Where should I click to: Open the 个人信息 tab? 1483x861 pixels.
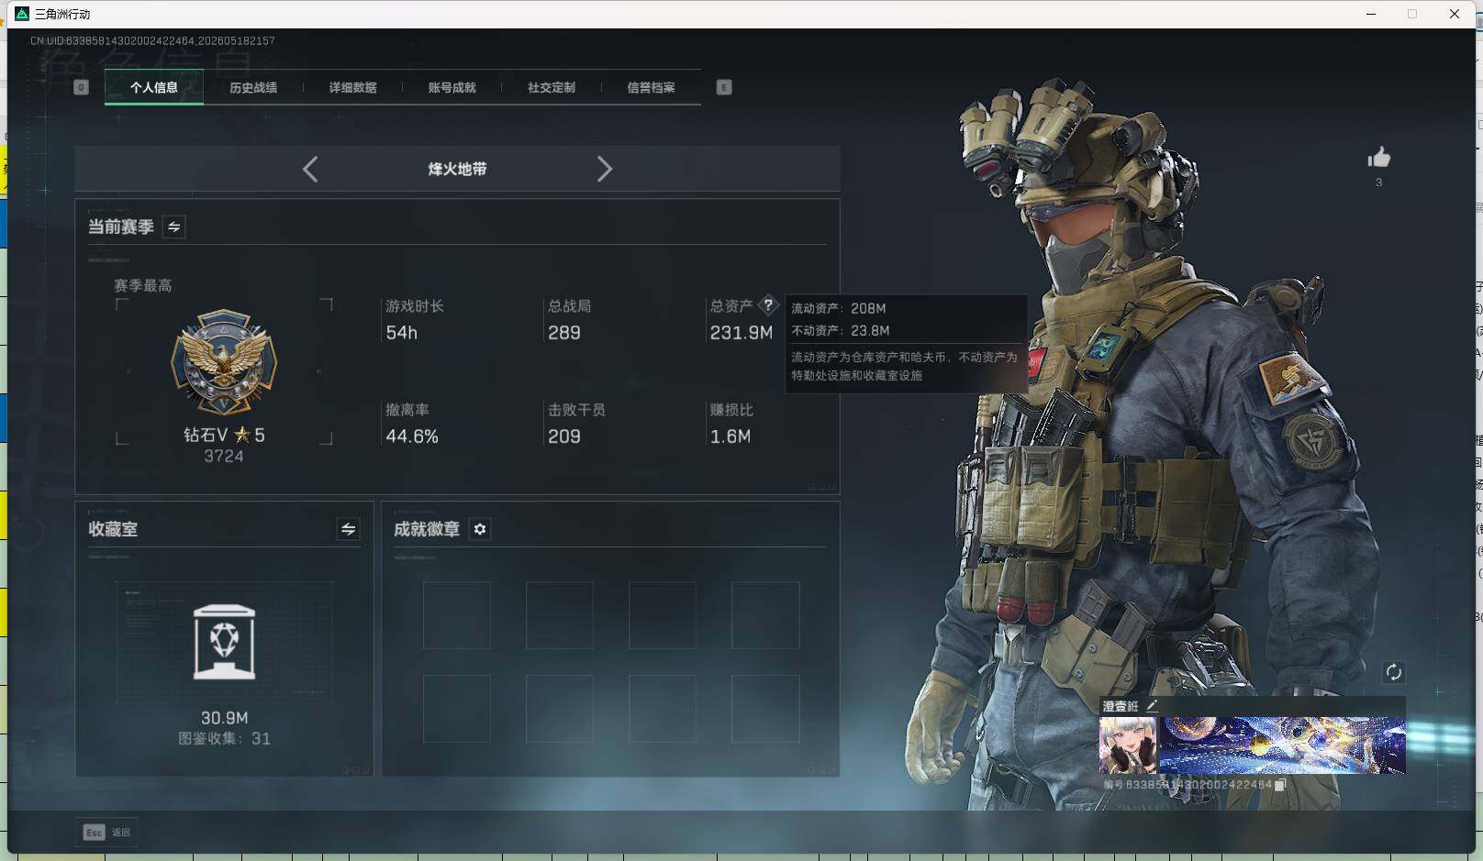[154, 87]
